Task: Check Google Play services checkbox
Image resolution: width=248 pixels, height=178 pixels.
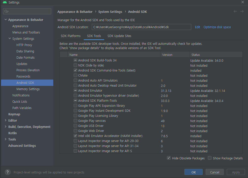Action: pos(75,121)
